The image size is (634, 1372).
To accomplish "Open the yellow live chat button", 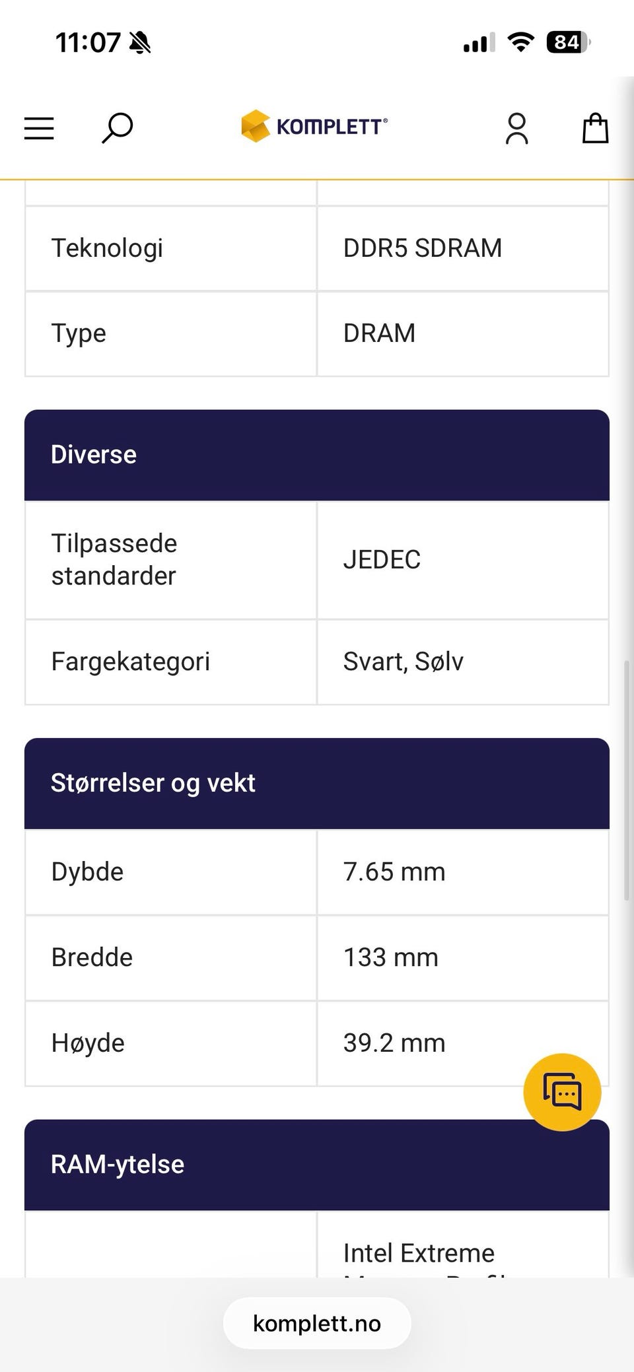I will pyautogui.click(x=562, y=1092).
